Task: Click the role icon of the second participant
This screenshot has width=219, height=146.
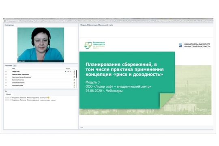Action: tap(74, 74)
